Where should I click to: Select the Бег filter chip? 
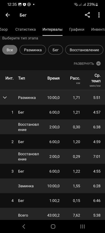click(x=56, y=50)
